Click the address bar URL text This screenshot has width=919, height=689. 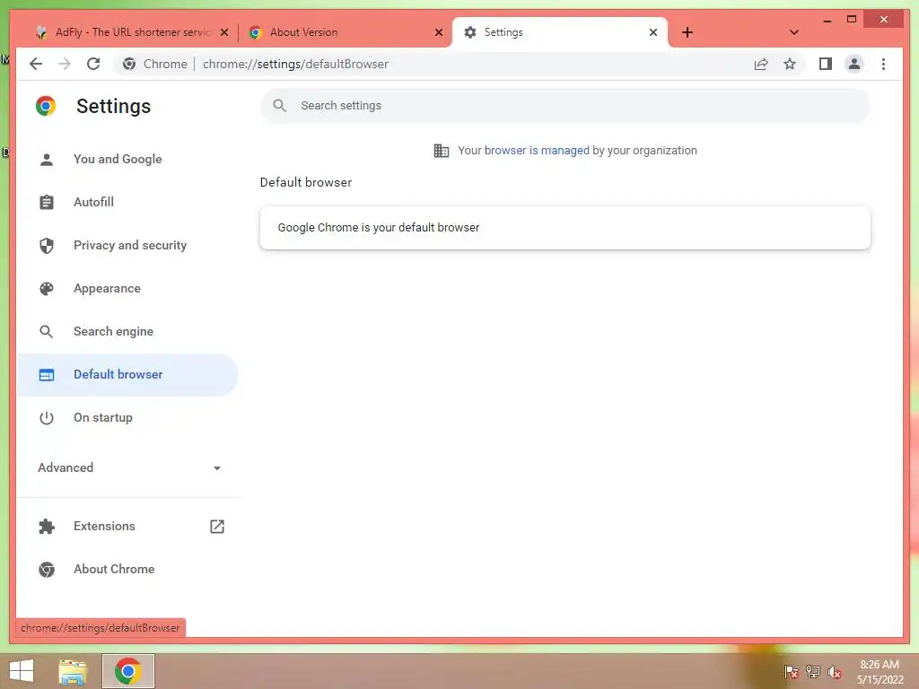(x=295, y=64)
